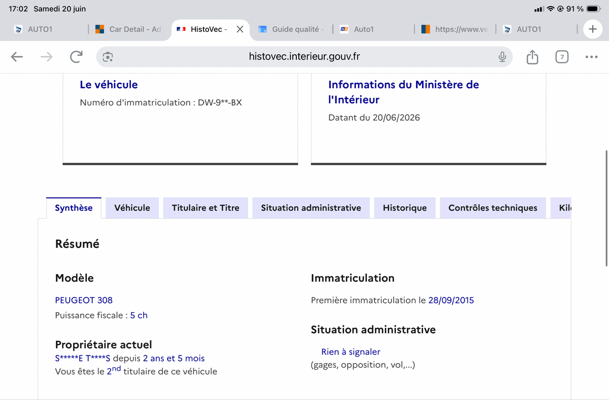Open the Historique tab

(404, 208)
